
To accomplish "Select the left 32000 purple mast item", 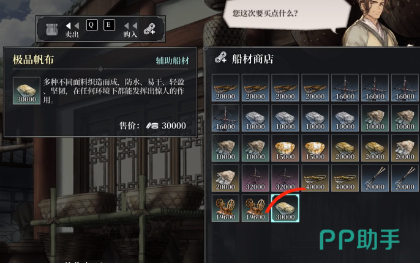I will click(x=255, y=178).
